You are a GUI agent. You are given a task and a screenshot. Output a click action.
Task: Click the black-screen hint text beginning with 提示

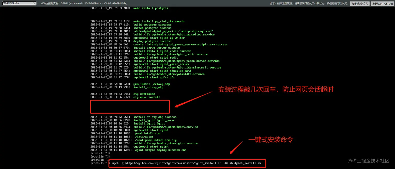309,4
